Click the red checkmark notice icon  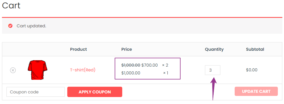(10, 26)
